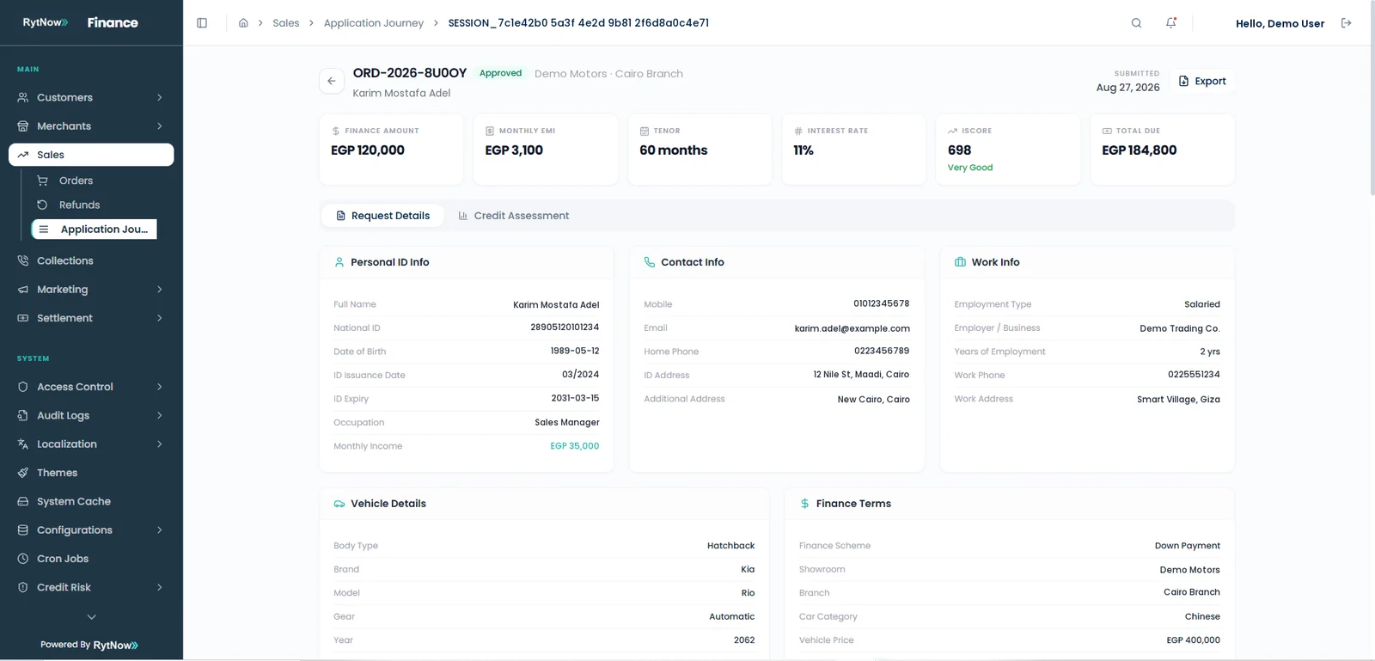Open search with the magnifier icon
Screen dimensions: 1375x661
point(1136,23)
